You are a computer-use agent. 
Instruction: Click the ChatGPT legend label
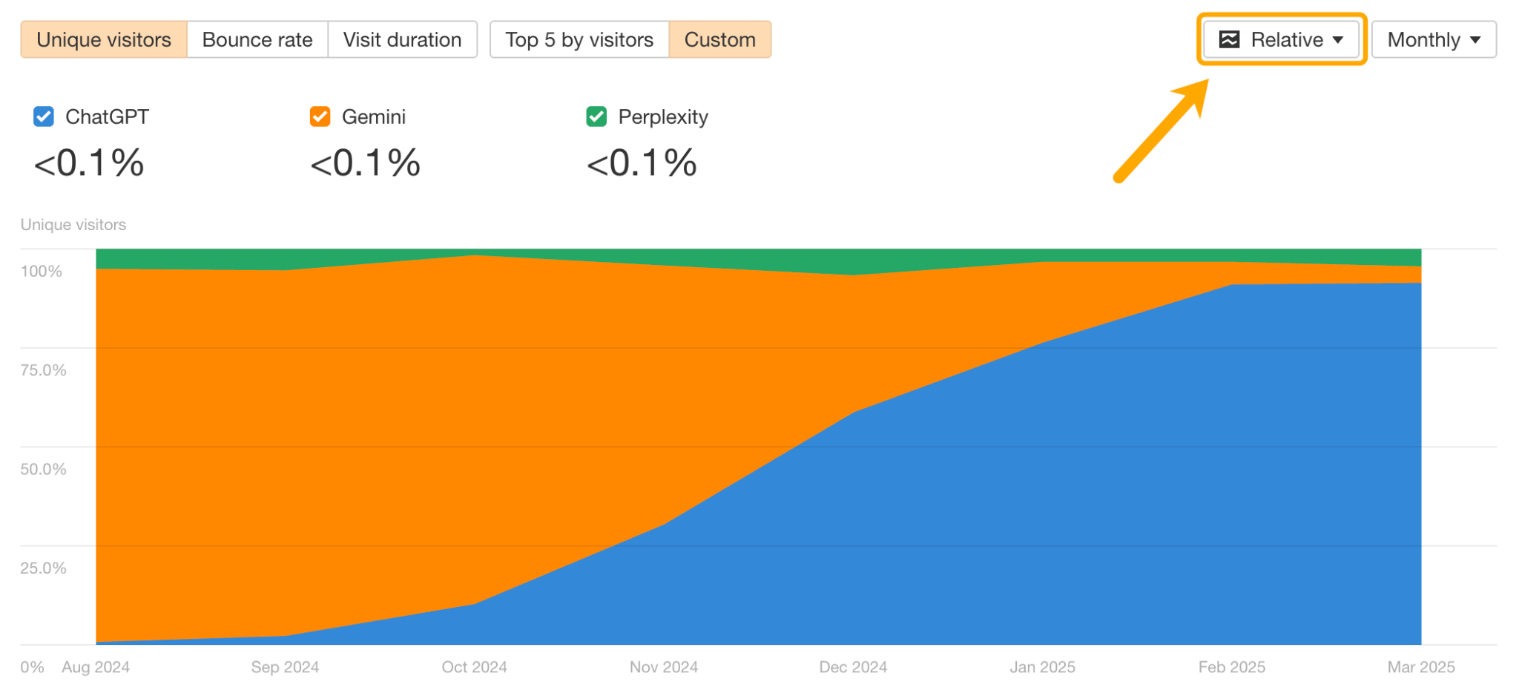click(108, 116)
